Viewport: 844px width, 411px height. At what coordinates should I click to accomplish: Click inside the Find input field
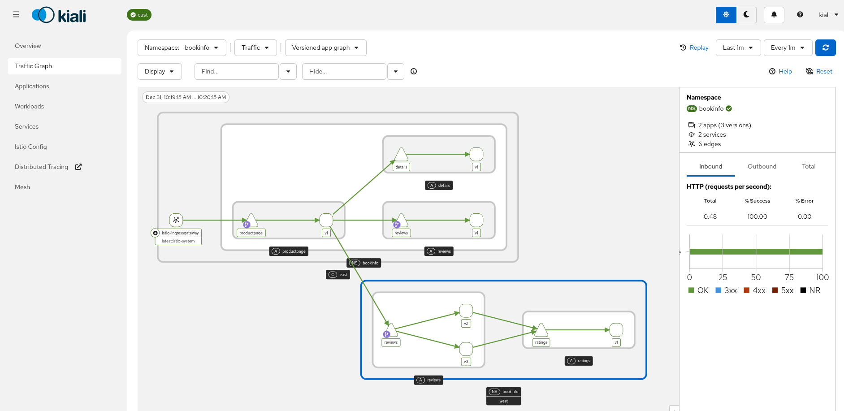pos(237,71)
